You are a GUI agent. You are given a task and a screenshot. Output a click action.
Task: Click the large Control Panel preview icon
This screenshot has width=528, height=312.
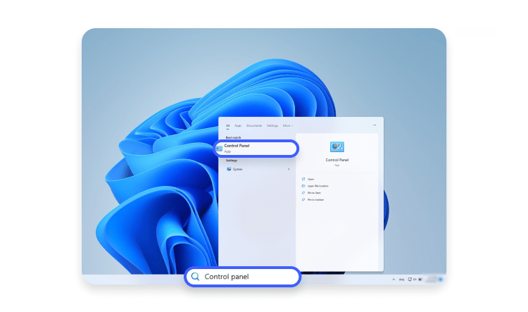[x=337, y=147]
